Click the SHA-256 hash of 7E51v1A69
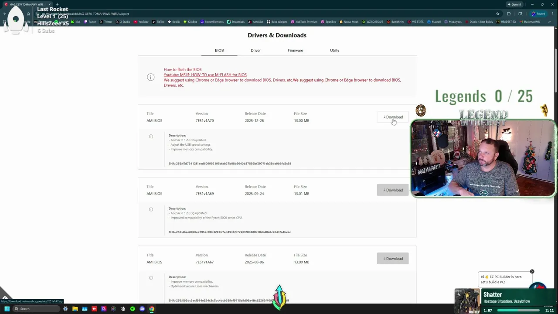Screen dimensions: 558x314 click(x=230, y=232)
